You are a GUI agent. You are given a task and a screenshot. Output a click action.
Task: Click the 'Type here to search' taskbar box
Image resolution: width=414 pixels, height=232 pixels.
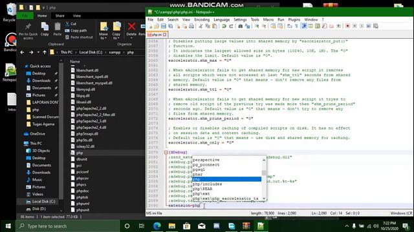[x=67, y=226]
